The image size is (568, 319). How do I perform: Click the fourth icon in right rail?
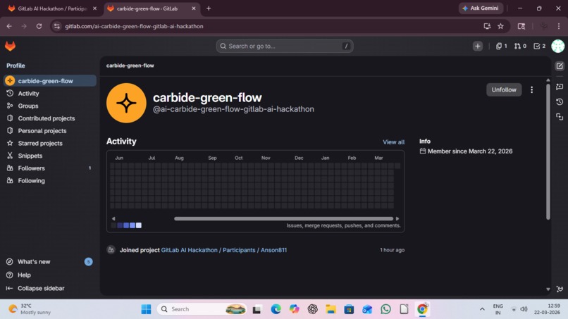coord(560,117)
